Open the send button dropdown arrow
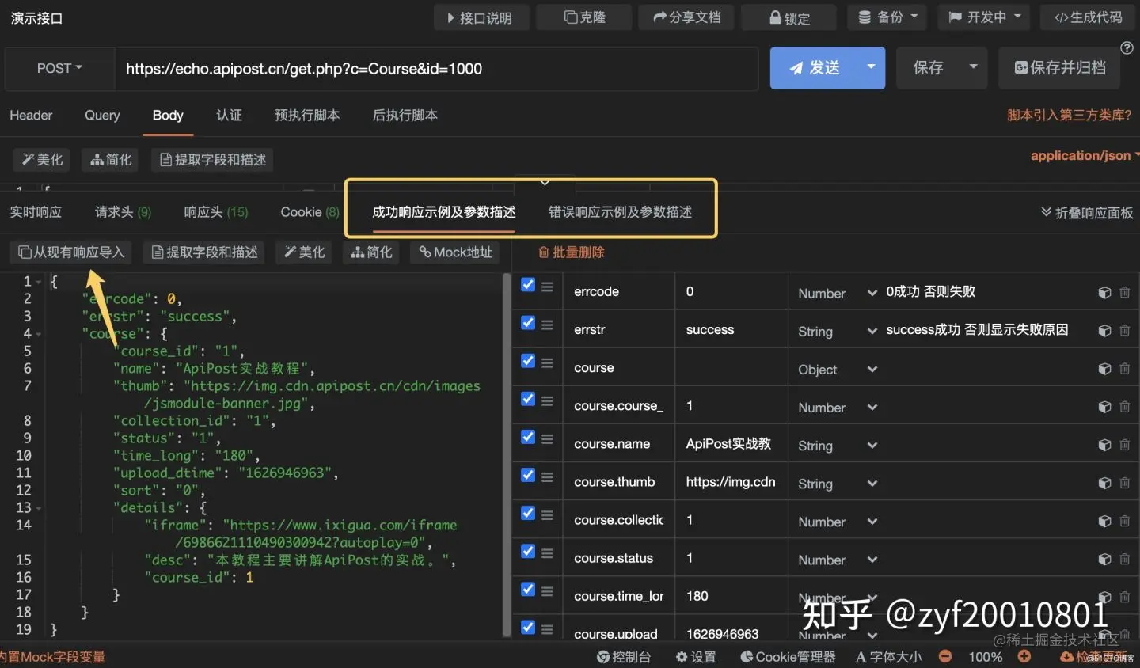The width and height of the screenshot is (1140, 668). (871, 68)
